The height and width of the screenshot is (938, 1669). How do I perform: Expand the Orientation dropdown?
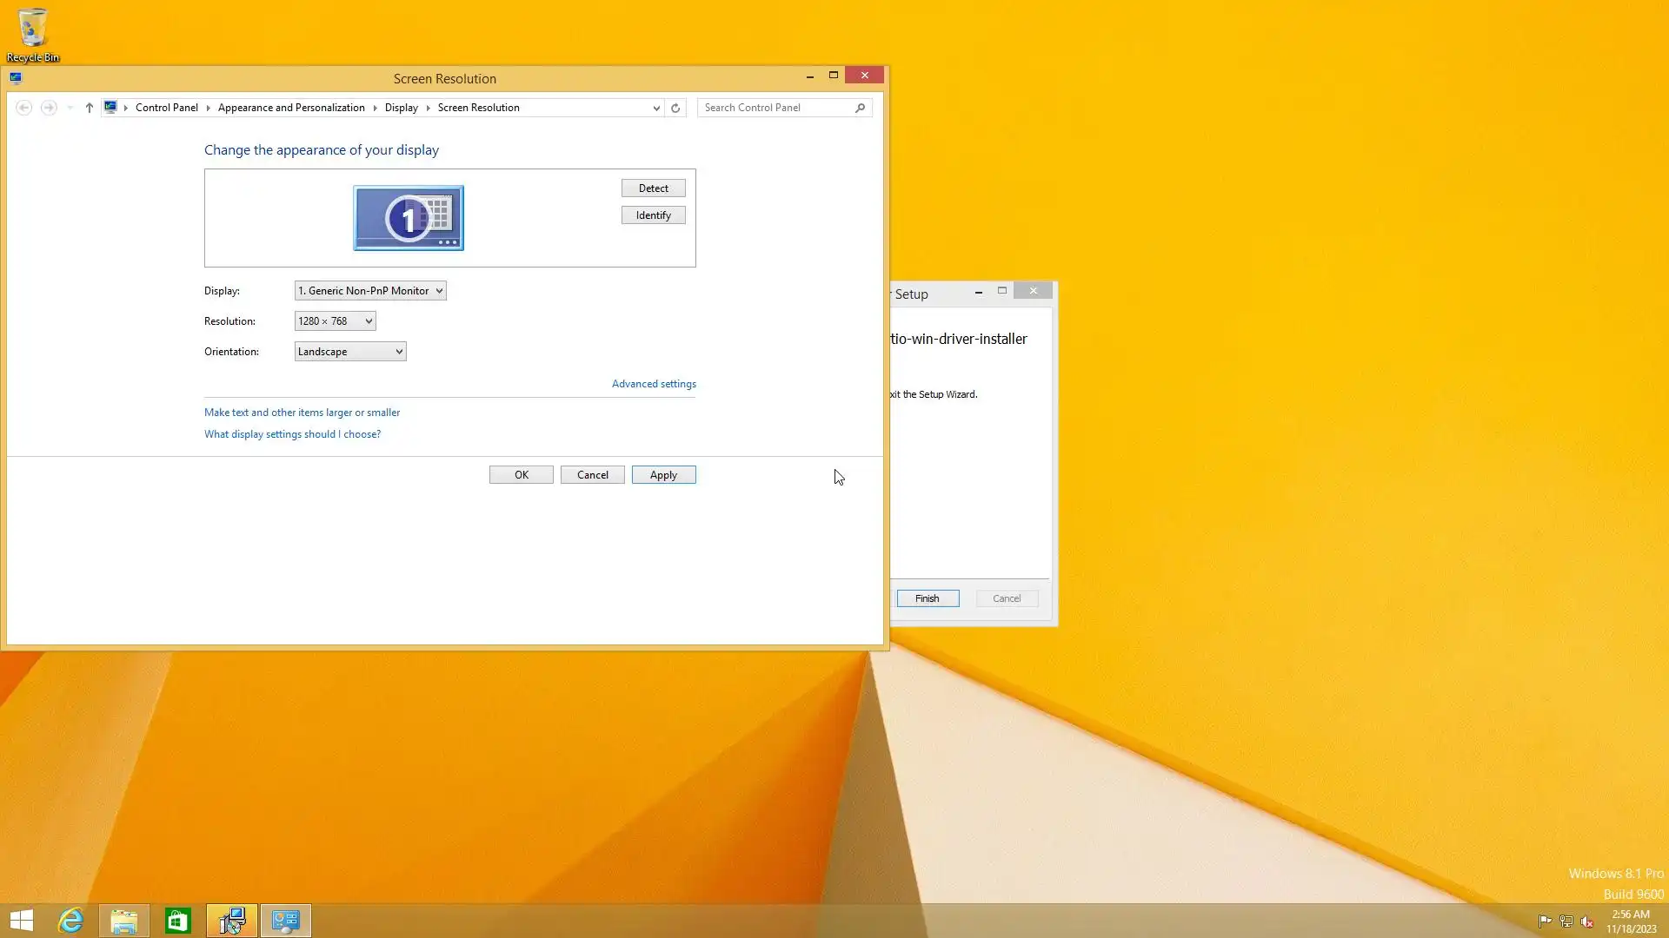(349, 352)
